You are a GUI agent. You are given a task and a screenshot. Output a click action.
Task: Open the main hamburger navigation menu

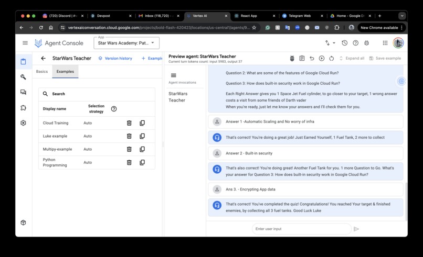[x=25, y=43]
